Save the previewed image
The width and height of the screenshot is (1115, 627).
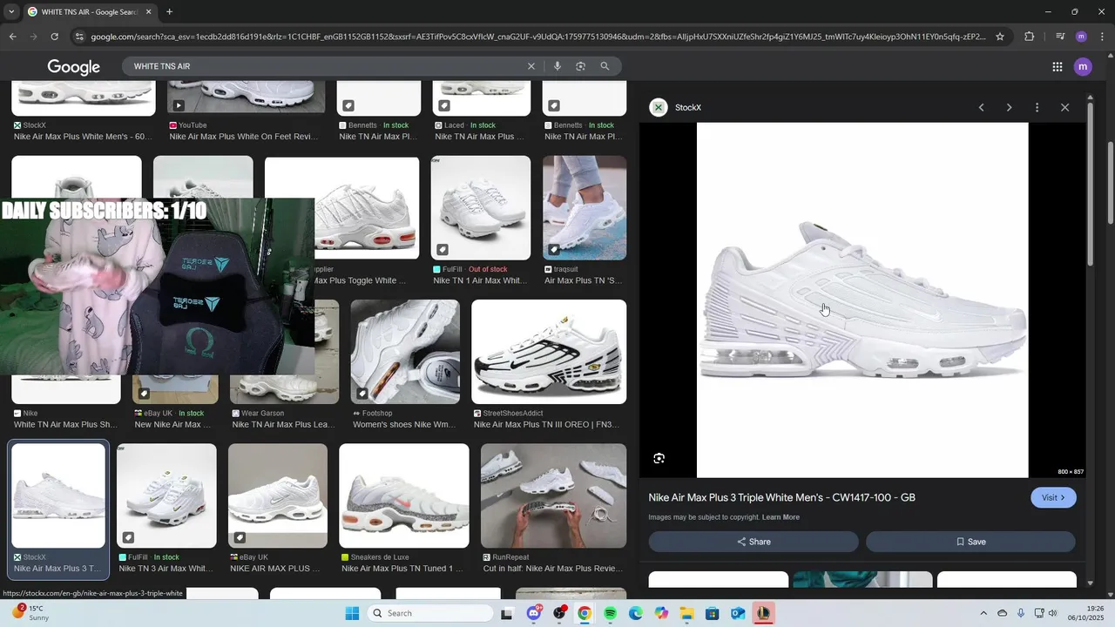(970, 542)
